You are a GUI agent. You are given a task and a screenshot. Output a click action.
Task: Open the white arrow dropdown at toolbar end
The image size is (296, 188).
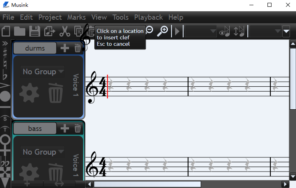(x=286, y=31)
